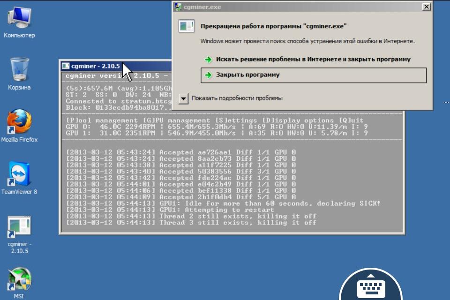Click 'Accepted 8aa2cb73' log line
This screenshot has width=450, height=300.
click(181, 159)
